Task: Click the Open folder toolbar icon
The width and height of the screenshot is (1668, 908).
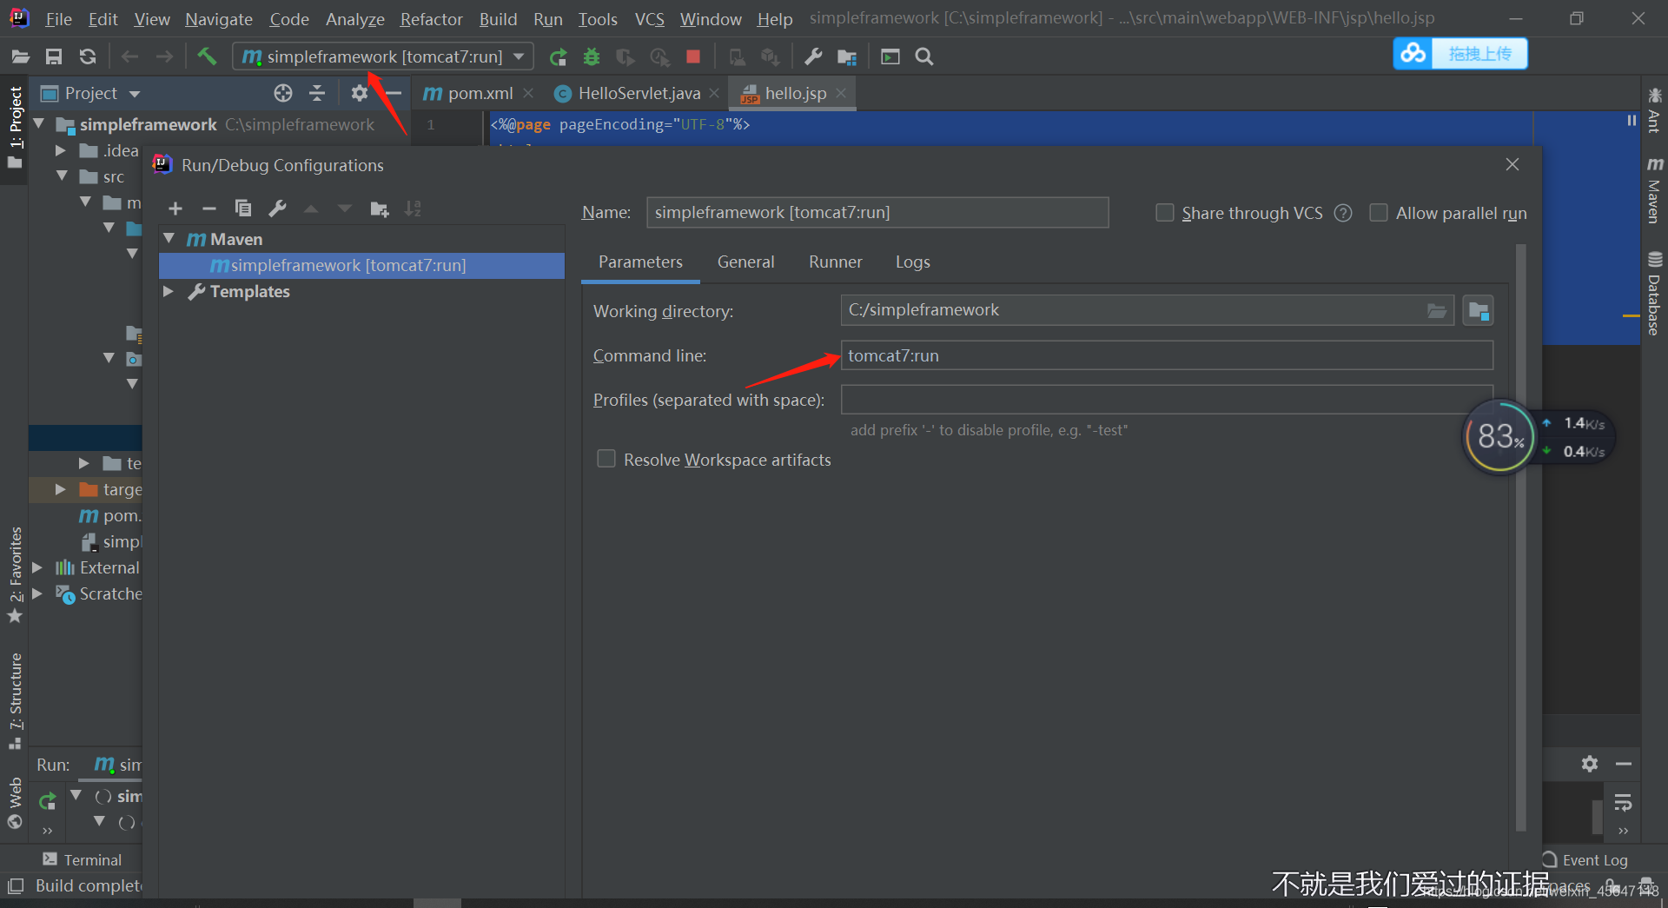Action: pyautogui.click(x=21, y=56)
